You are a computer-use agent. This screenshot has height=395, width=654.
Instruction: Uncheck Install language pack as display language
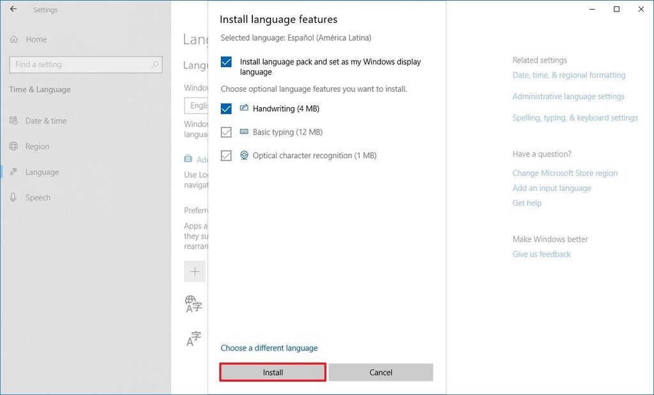[225, 62]
